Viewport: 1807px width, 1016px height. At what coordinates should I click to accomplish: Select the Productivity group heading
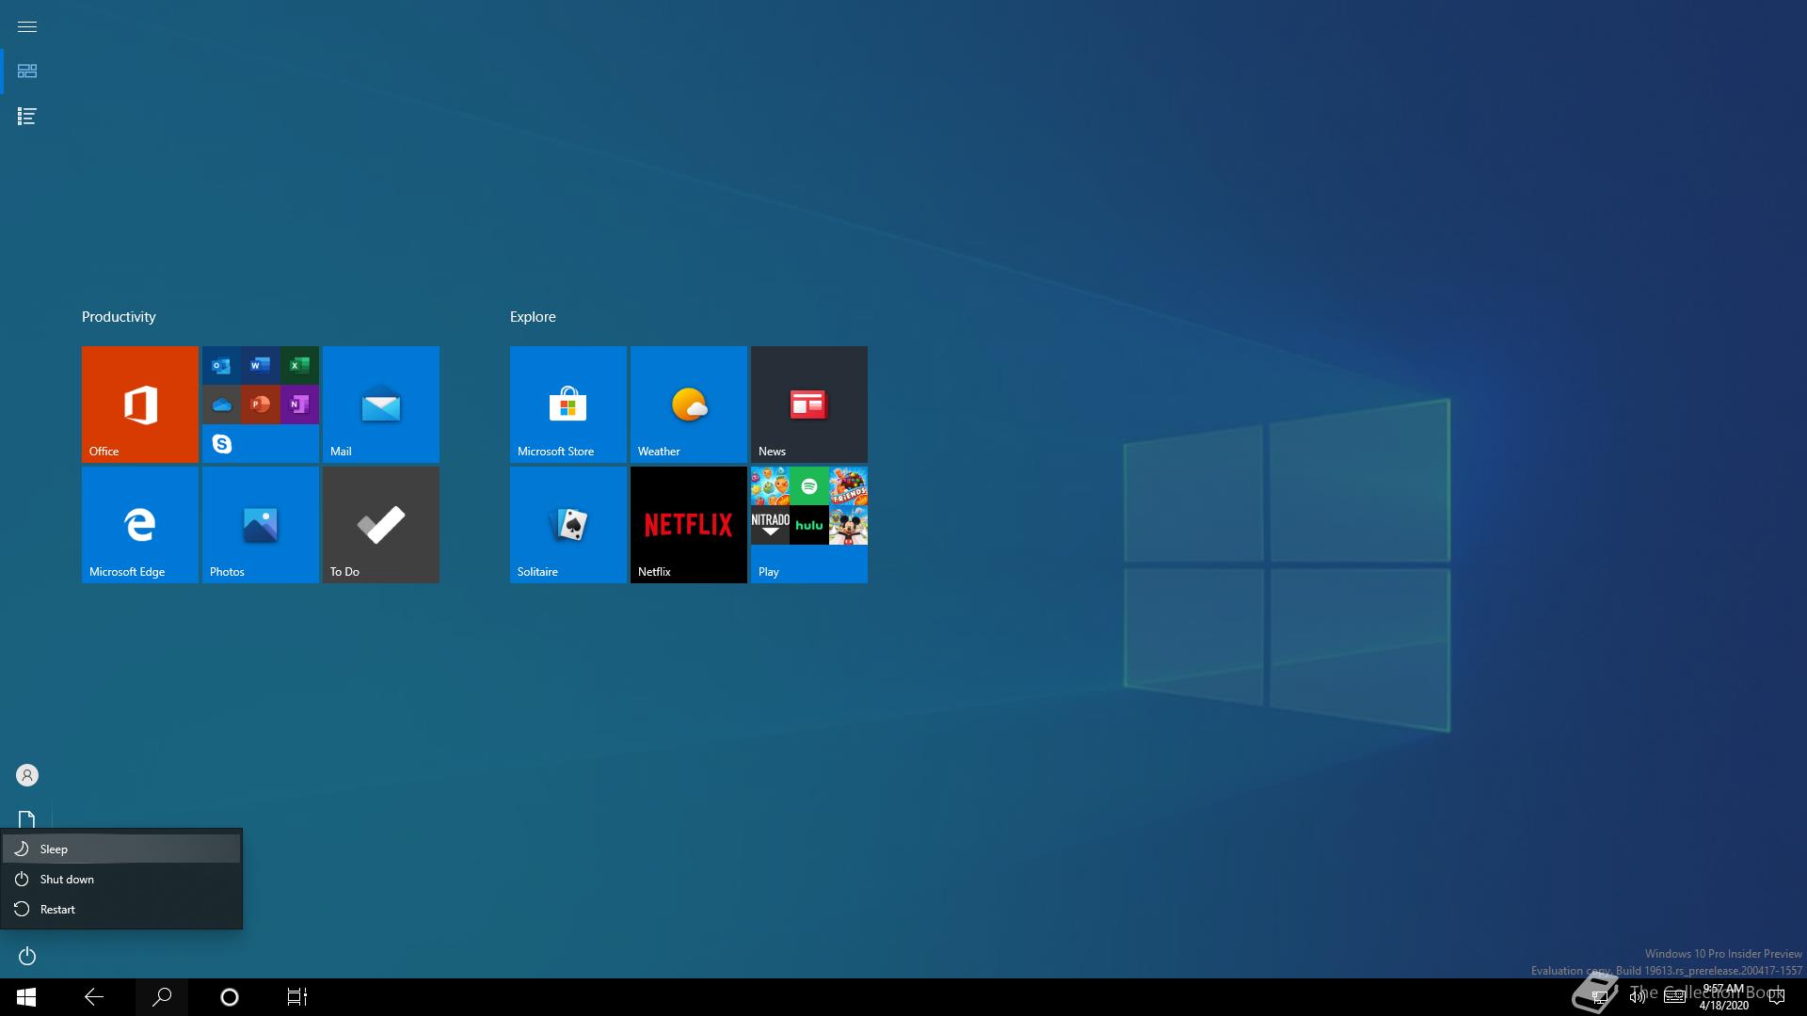pyautogui.click(x=119, y=317)
